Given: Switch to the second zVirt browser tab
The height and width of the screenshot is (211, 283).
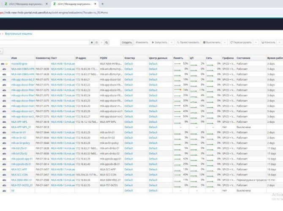Looking at the screenshot, I should (74, 4).
